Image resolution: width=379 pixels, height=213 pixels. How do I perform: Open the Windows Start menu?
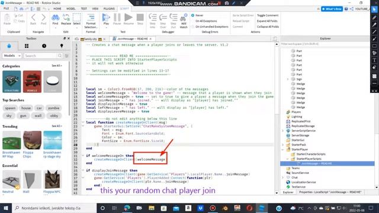pyautogui.click(x=6, y=208)
